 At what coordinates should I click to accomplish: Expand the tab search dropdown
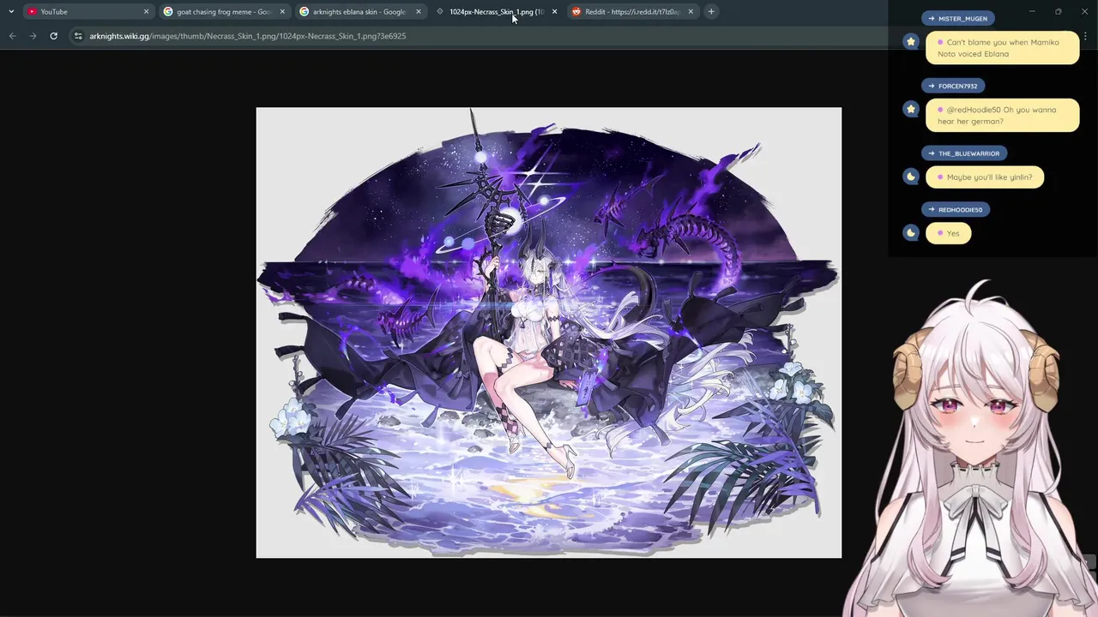tap(11, 11)
